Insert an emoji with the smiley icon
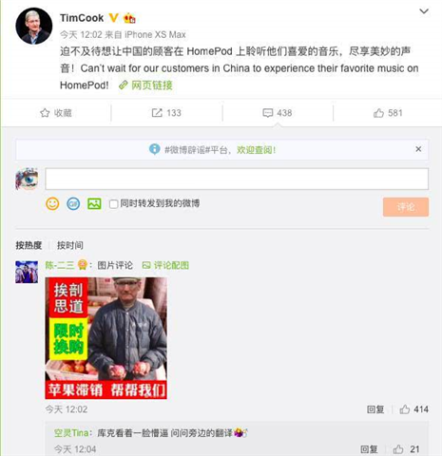 (52, 203)
